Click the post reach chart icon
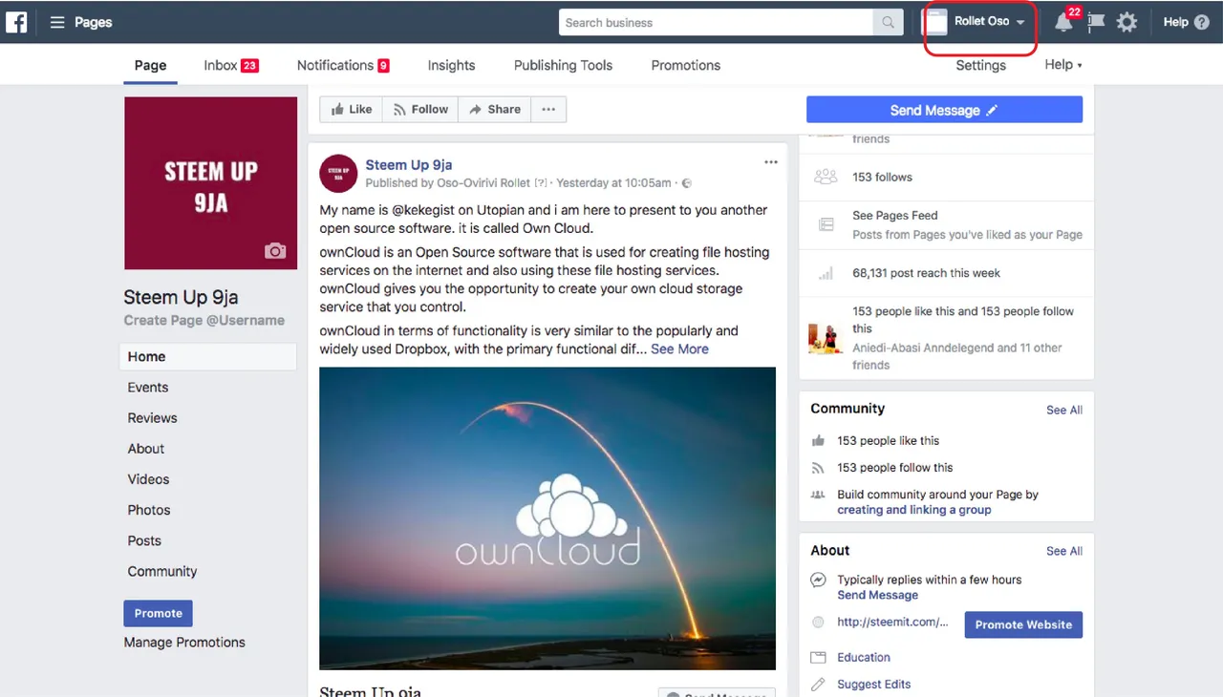Image resolution: width=1223 pixels, height=697 pixels. click(826, 274)
